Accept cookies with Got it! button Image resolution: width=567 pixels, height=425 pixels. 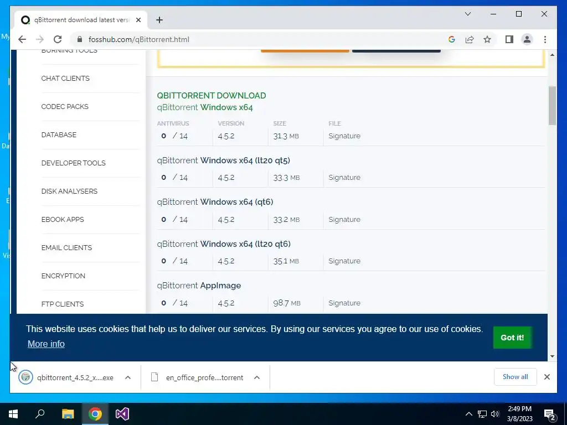point(512,337)
